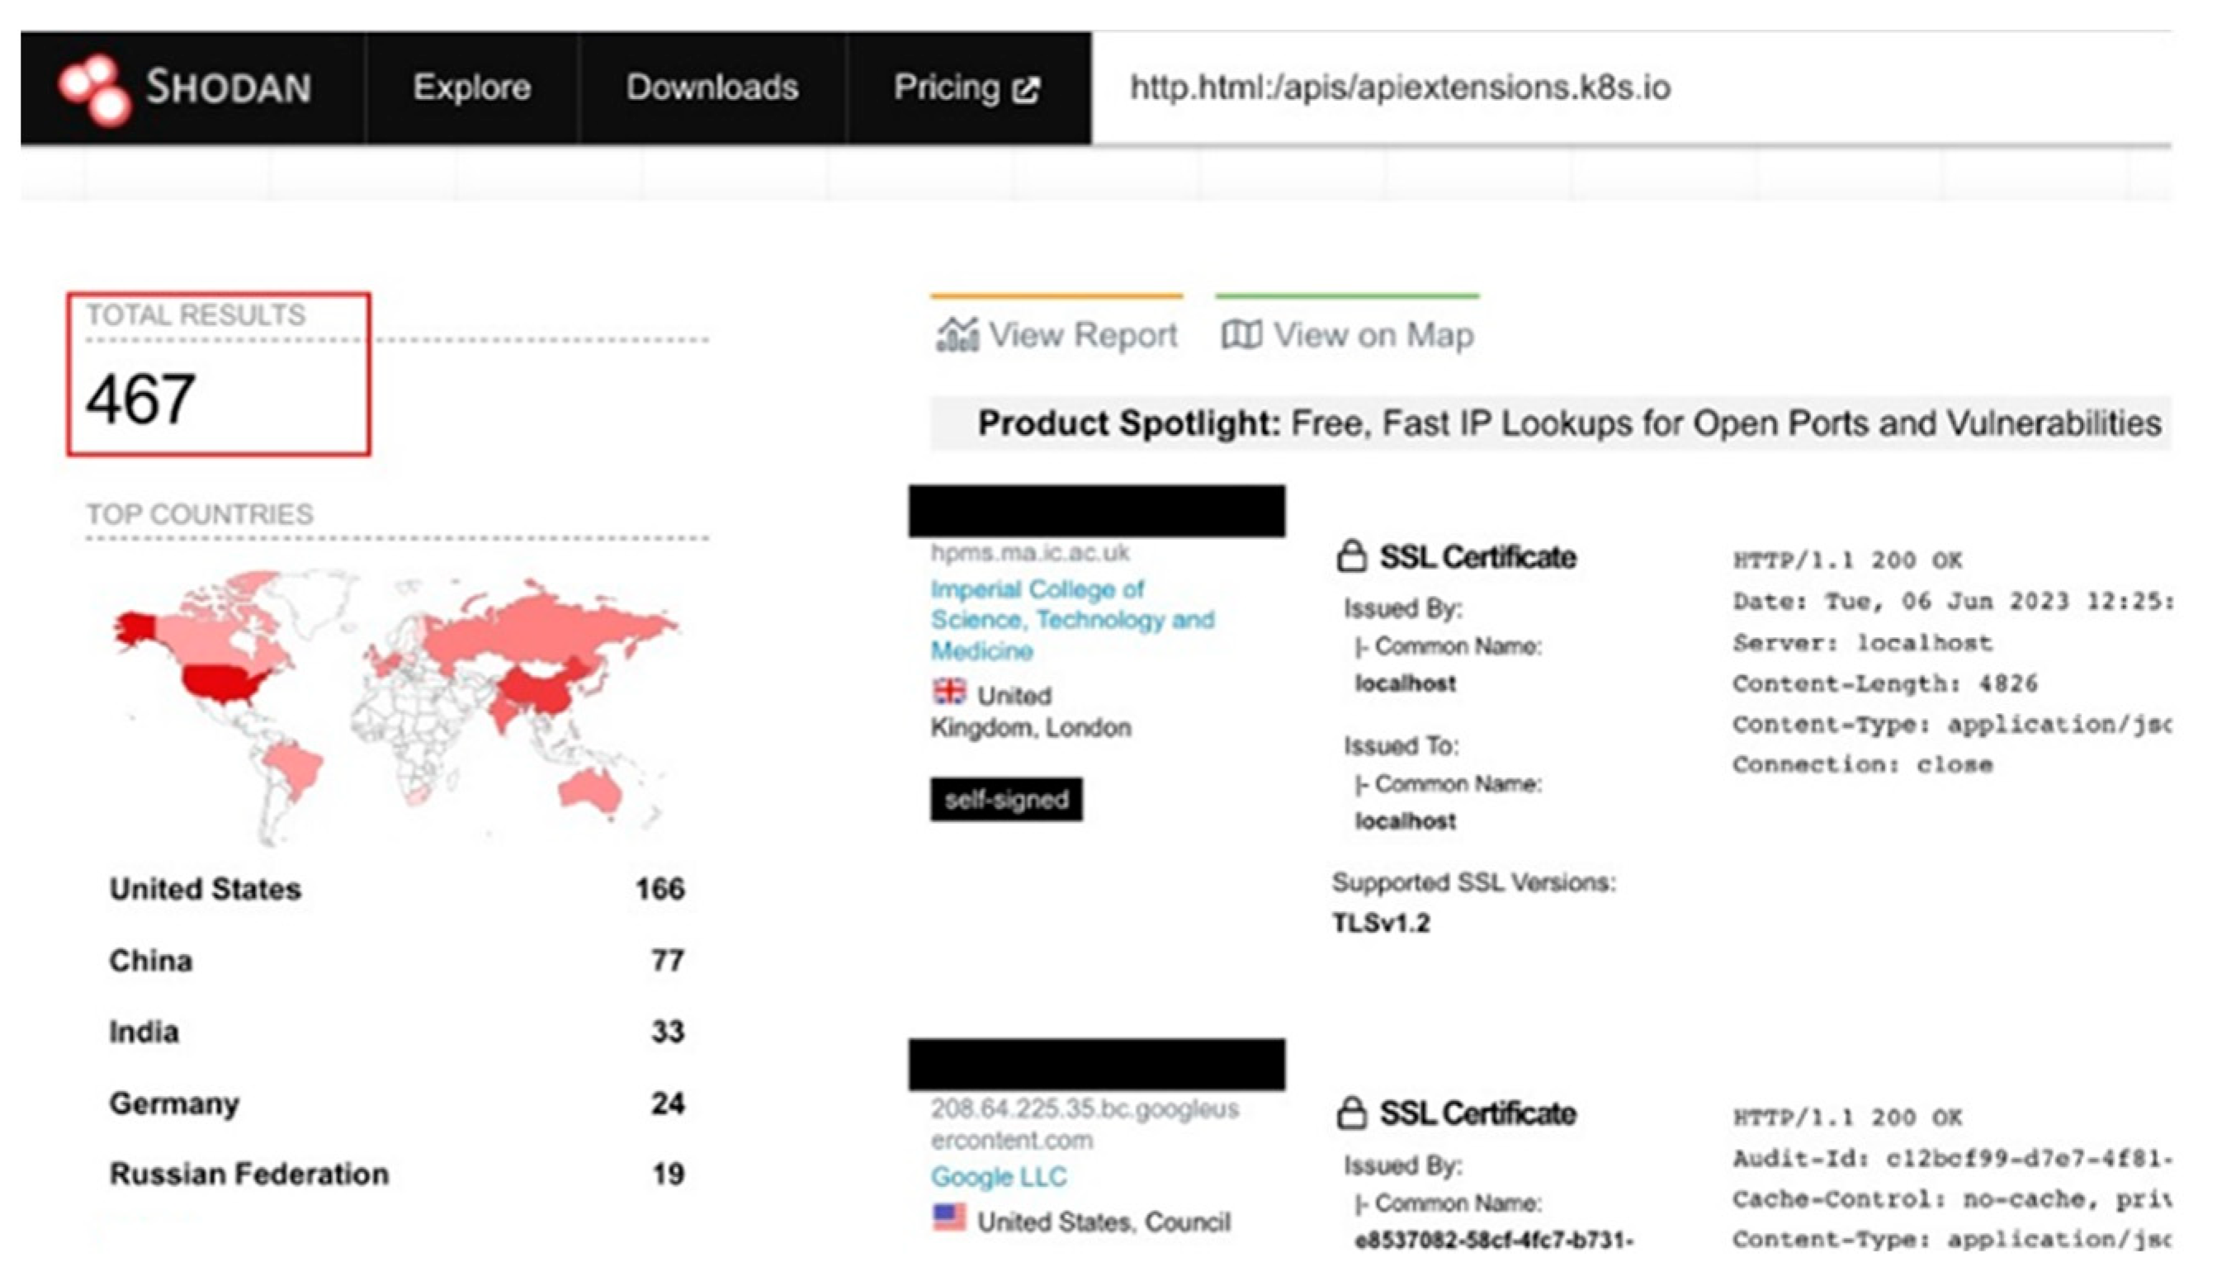The width and height of the screenshot is (2217, 1276).
Task: Click the View Report chart icon
Action: pyautogui.click(x=957, y=335)
